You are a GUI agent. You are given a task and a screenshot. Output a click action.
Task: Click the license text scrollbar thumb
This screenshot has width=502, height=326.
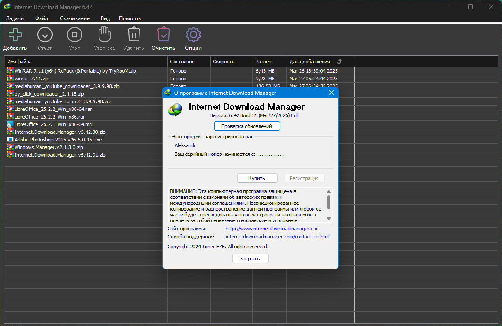pos(329,202)
